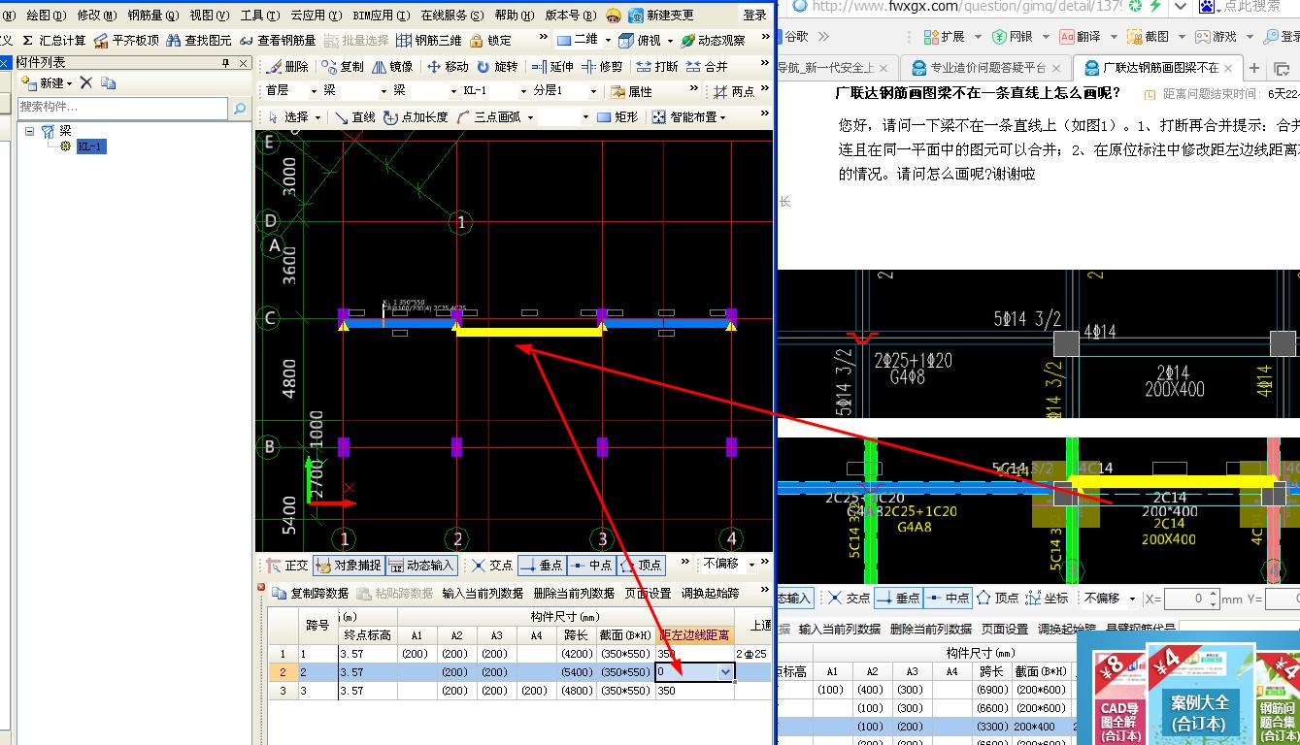Toggle 中点 midpoint snap in left window
The width and height of the screenshot is (1300, 745).
pos(589,565)
